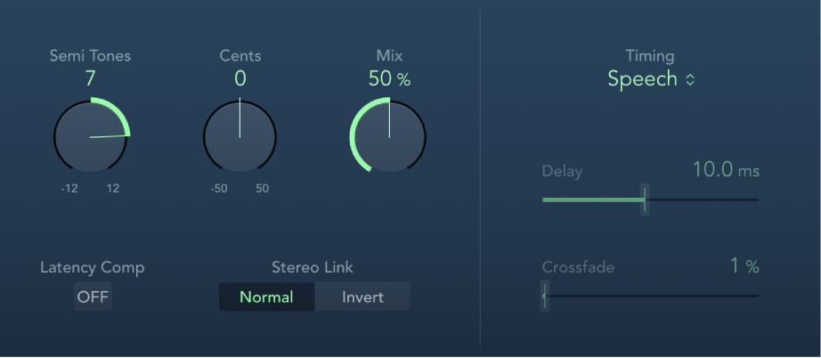Click the Cents knob
Viewport: 821px width, 358px height.
(240, 136)
